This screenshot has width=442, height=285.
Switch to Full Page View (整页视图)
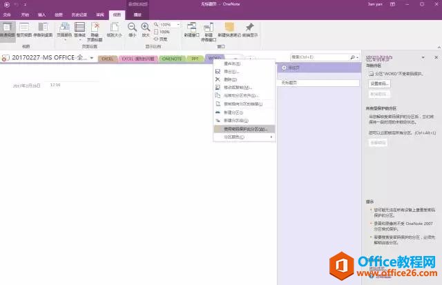click(24, 30)
